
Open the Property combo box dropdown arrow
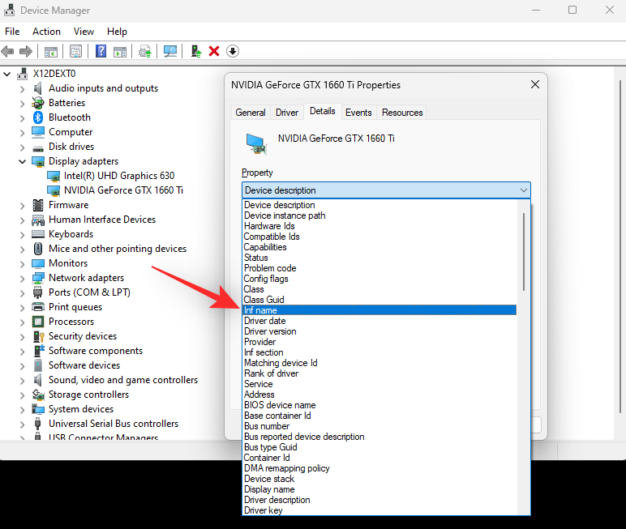click(523, 190)
